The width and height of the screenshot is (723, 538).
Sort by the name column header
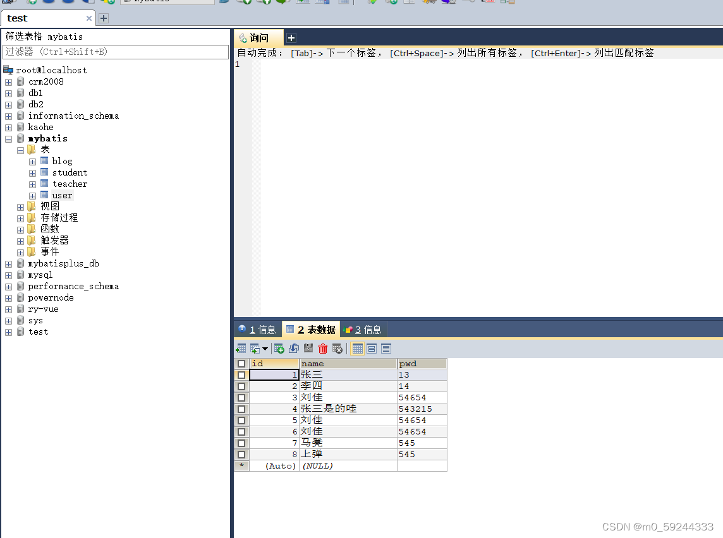tap(349, 364)
